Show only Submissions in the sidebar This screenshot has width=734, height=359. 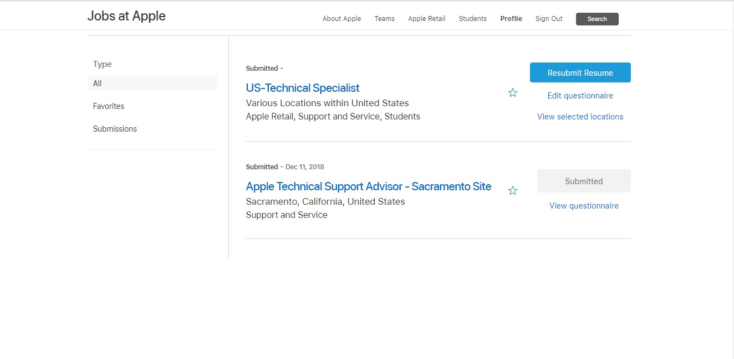pyautogui.click(x=115, y=129)
